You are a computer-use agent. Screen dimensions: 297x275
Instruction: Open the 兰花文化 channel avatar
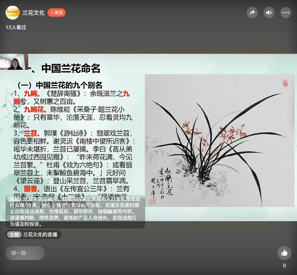pos(13,13)
